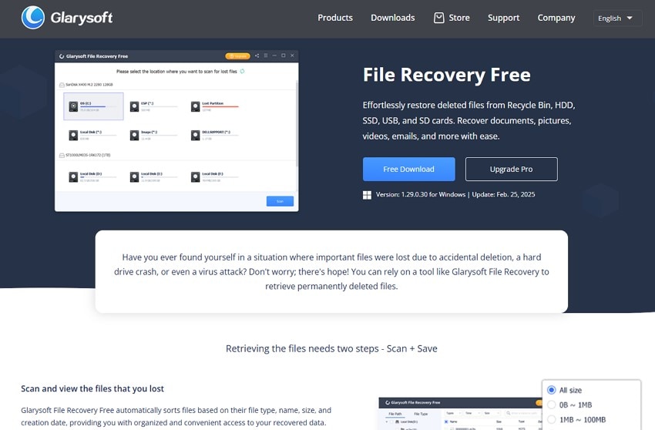
Task: Click 'Version: 1.29.0.30 for Windows' text
Action: 420,194
